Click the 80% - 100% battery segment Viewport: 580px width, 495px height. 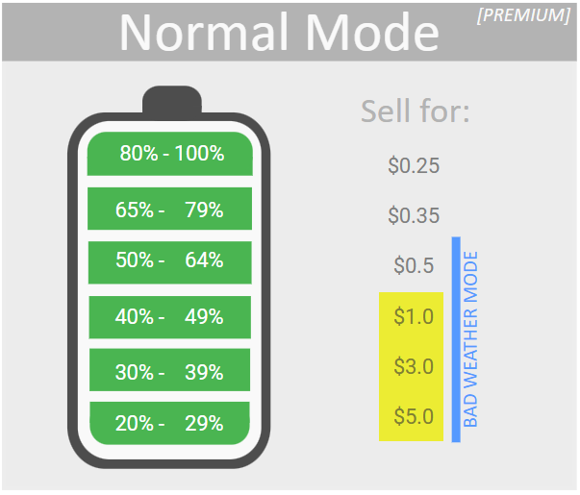(x=169, y=154)
